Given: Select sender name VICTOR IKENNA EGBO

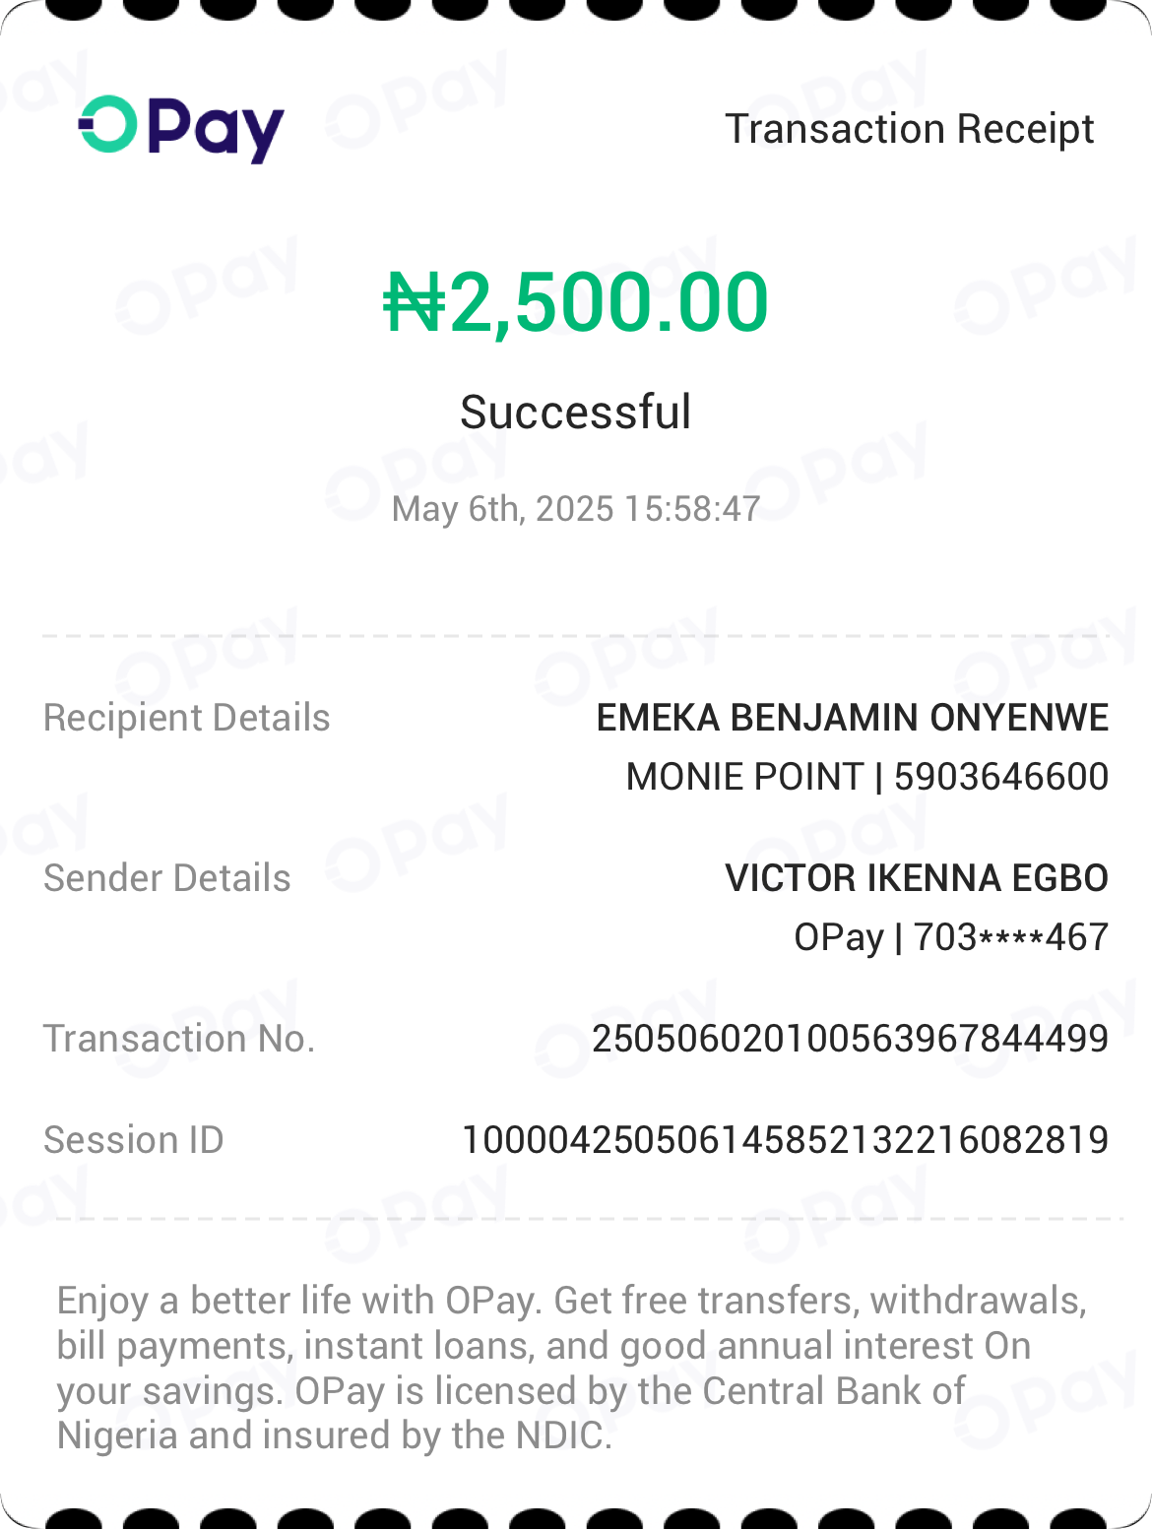Looking at the screenshot, I should (917, 878).
